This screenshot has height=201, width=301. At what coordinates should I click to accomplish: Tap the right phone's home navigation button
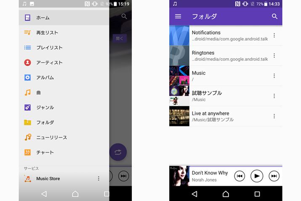click(226, 194)
